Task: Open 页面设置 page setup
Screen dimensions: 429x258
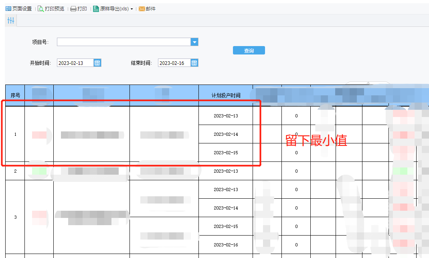Action: pos(18,9)
